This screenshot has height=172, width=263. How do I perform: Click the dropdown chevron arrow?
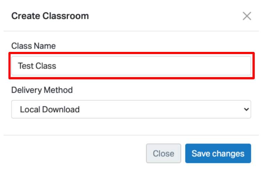pos(246,109)
